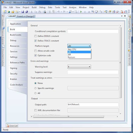Screen dimensions: 133x133
Task: Click the Suppress warnings input field
Action: 93,72
